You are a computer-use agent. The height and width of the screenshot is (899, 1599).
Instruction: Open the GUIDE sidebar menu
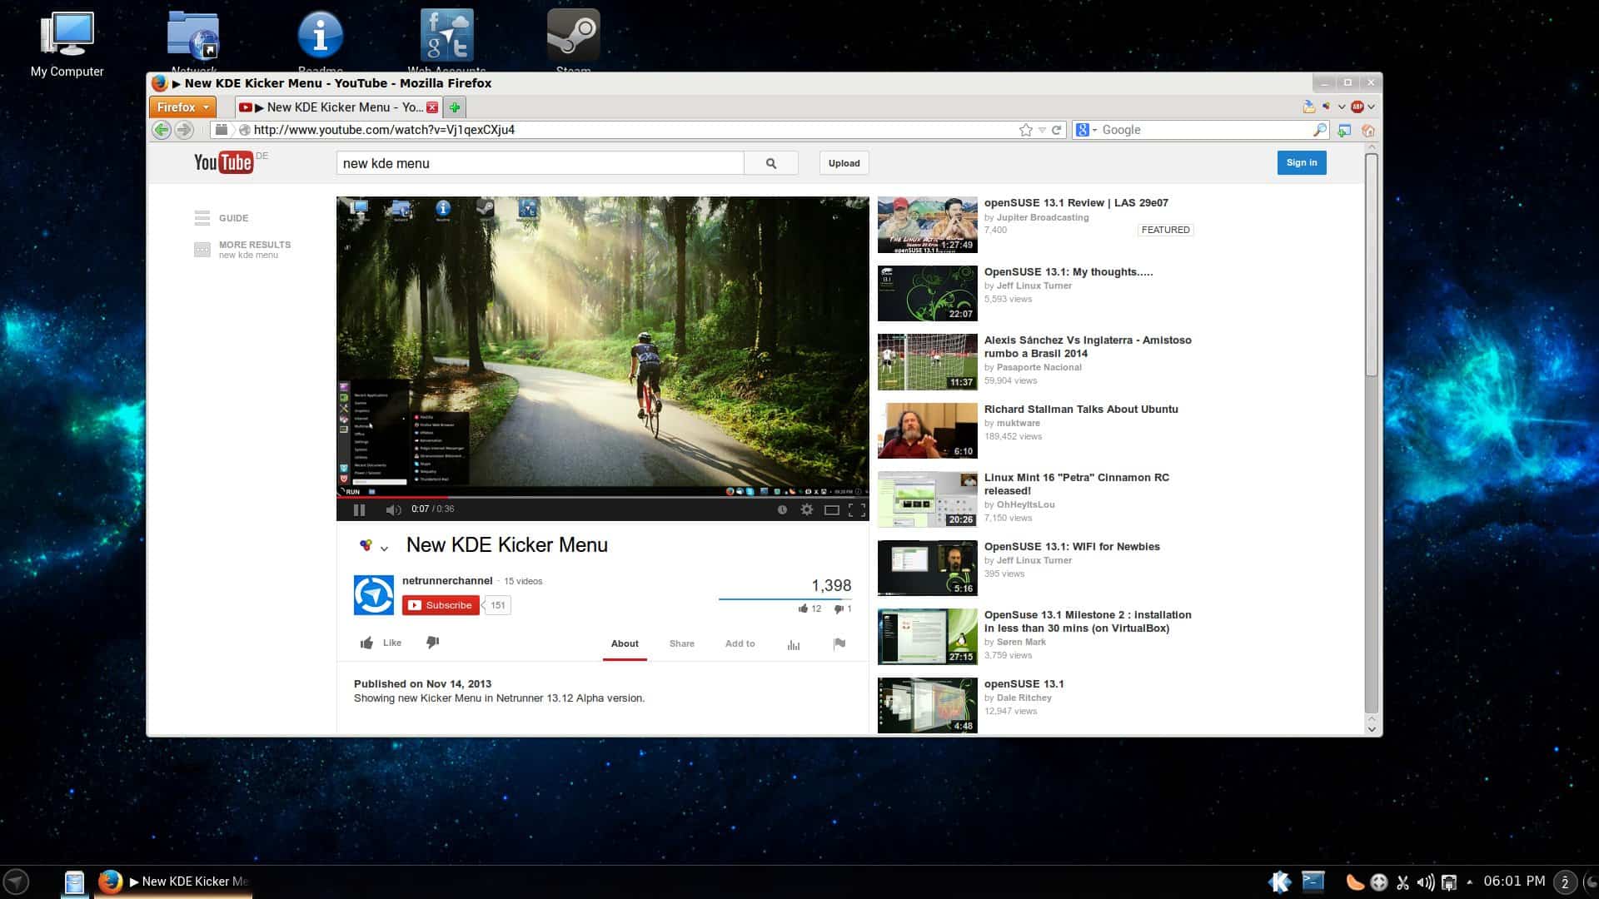click(222, 218)
